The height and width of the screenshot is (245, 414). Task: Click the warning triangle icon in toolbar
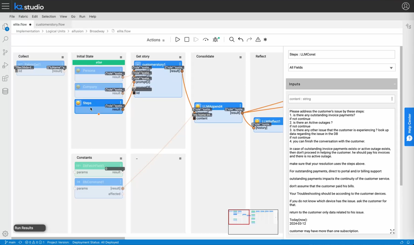(258, 39)
